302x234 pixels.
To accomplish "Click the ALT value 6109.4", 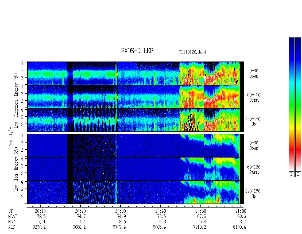I will click(239, 227).
